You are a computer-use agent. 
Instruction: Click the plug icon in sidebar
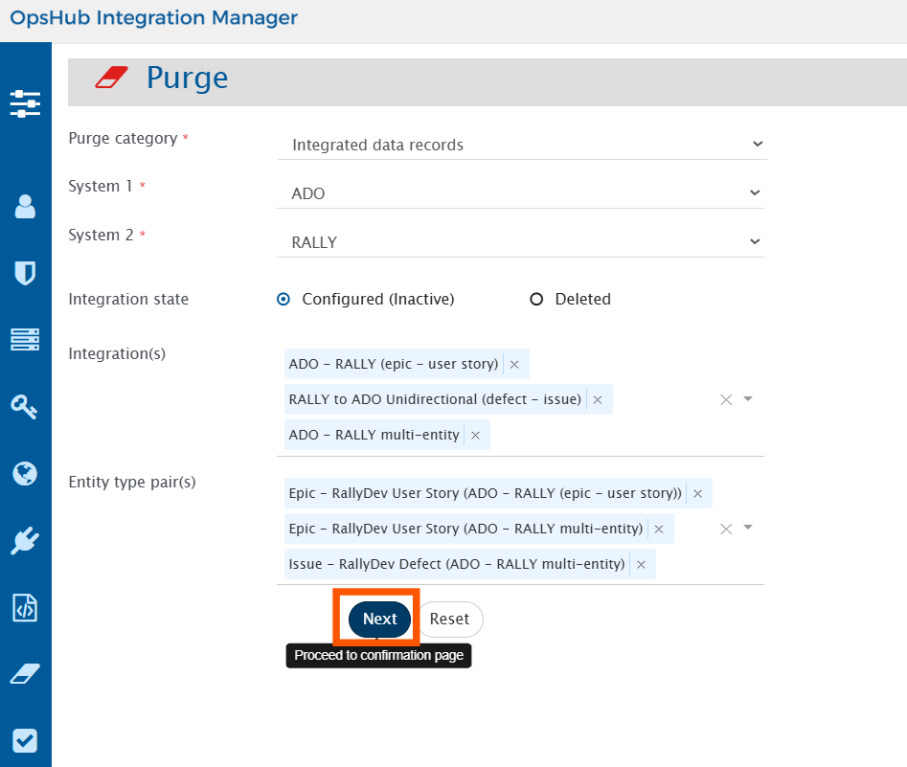[25, 541]
